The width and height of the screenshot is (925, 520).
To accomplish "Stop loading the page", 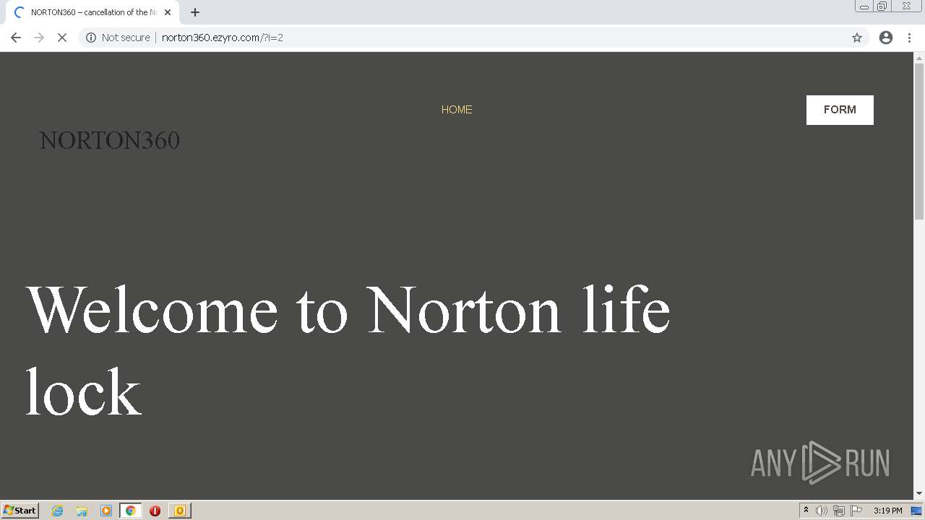I will (62, 38).
